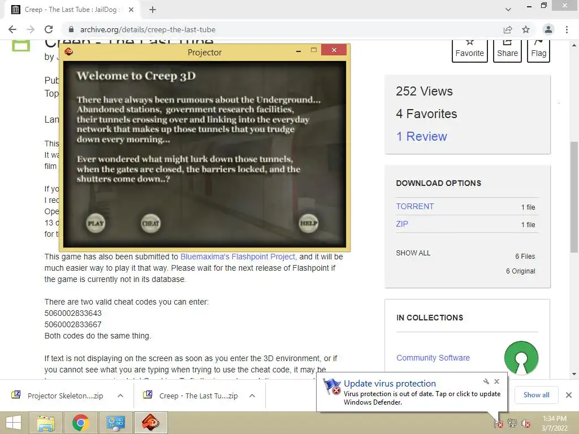
Task: Expand Projector Skeleton zip download menu
Action: click(x=120, y=396)
